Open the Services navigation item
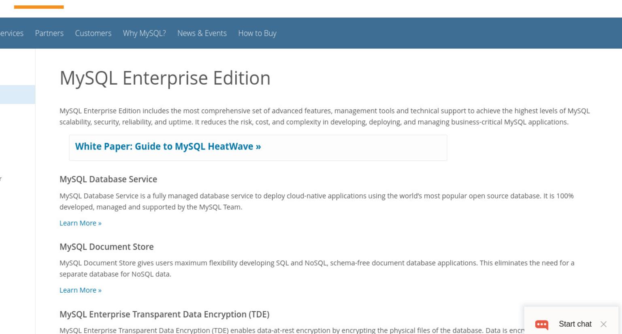This screenshot has height=334, width=622. [11, 33]
